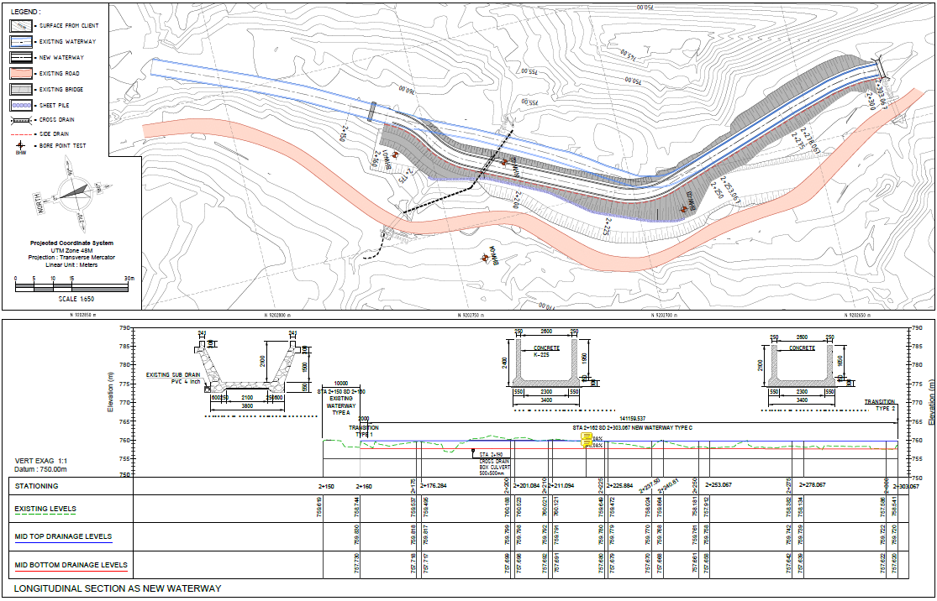Click the scale bar above SCALE 1:650

click(71, 286)
